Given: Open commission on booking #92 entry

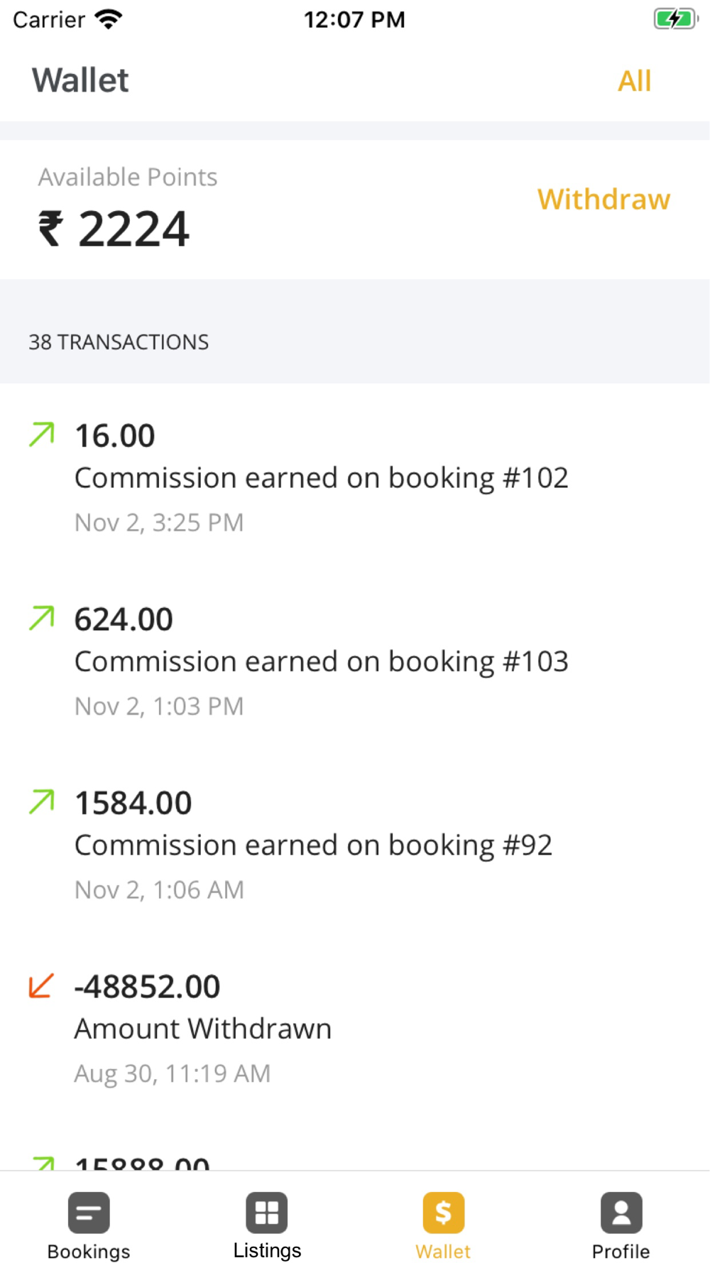Looking at the screenshot, I should [x=313, y=845].
